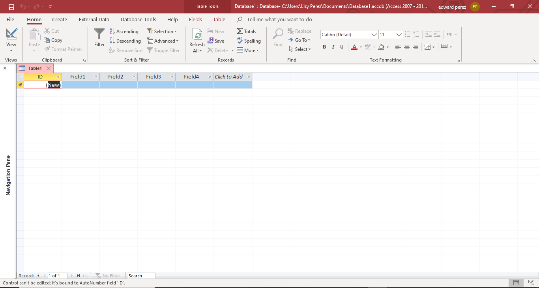Image resolution: width=539 pixels, height=288 pixels.
Task: Sort records in Ascending order
Action: click(x=124, y=32)
